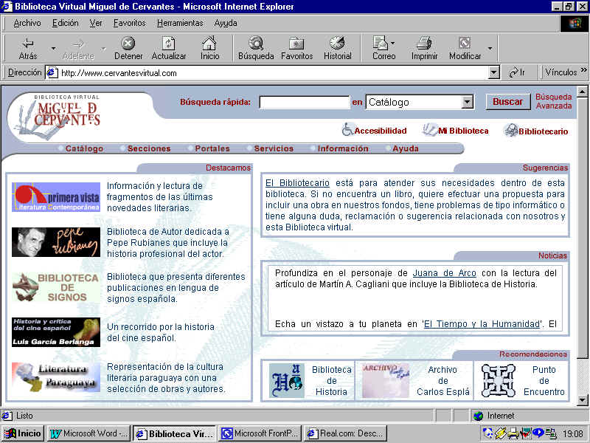Image resolution: width=590 pixels, height=443 pixels.
Task: Open the Servicios navigation tab
Action: pyautogui.click(x=274, y=148)
